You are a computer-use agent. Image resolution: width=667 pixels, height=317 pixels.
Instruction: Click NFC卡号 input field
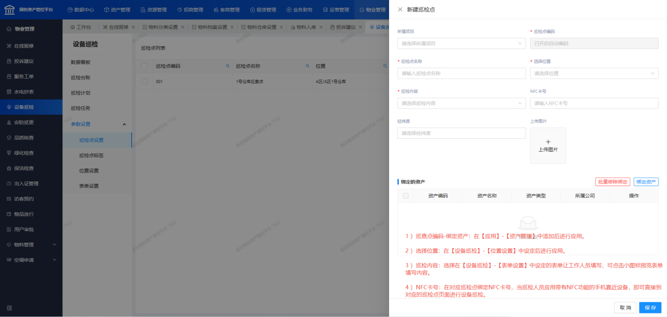(594, 103)
